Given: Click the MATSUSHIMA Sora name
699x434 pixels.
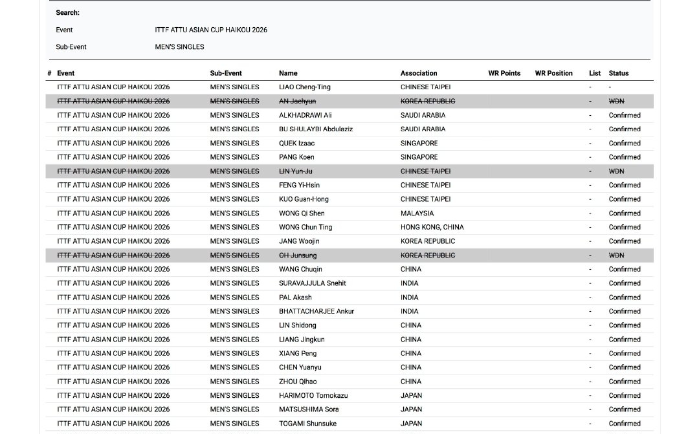Looking at the screenshot, I should pos(309,409).
